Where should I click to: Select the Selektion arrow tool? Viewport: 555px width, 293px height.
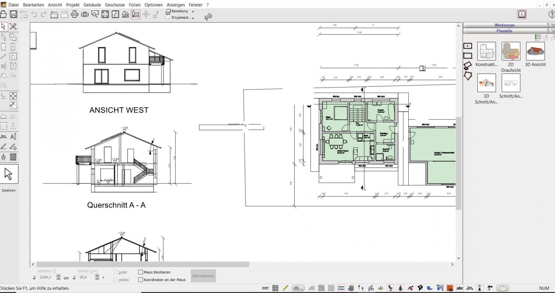(9, 174)
